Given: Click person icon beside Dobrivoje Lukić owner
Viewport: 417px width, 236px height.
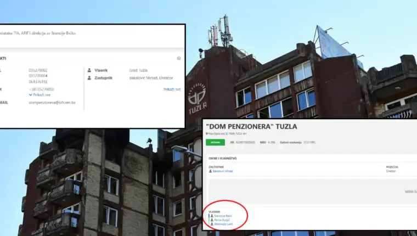Looking at the screenshot, I should (212, 224).
